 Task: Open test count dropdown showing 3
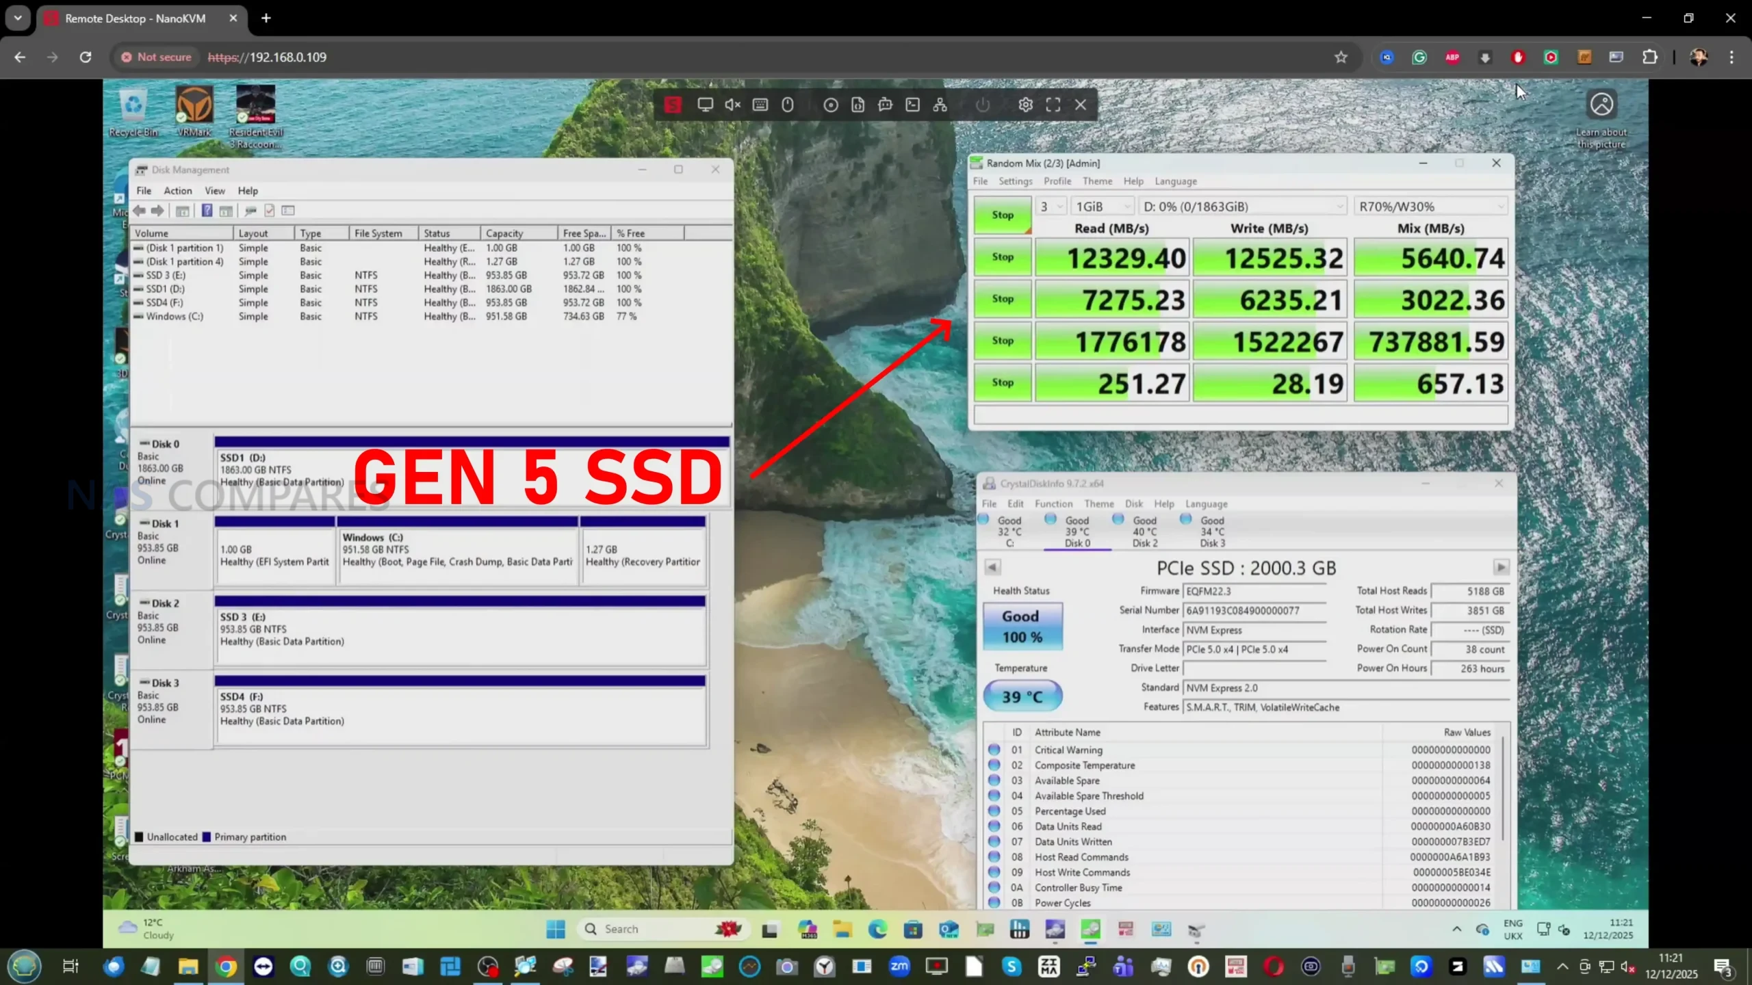1052,207
